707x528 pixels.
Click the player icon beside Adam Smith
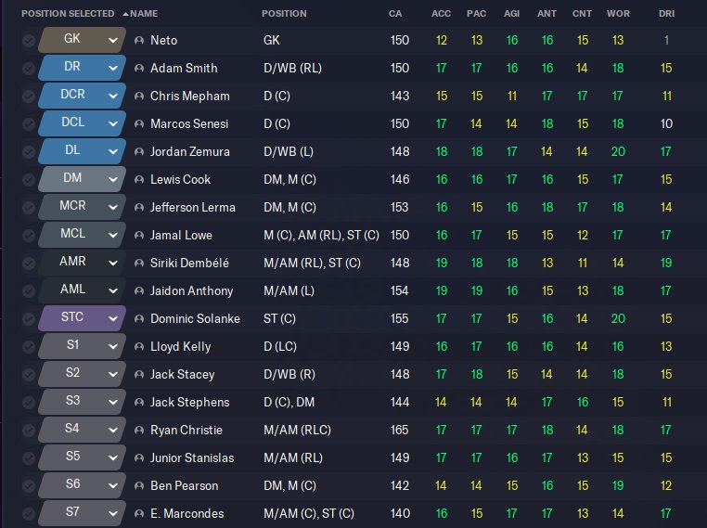[139, 69]
